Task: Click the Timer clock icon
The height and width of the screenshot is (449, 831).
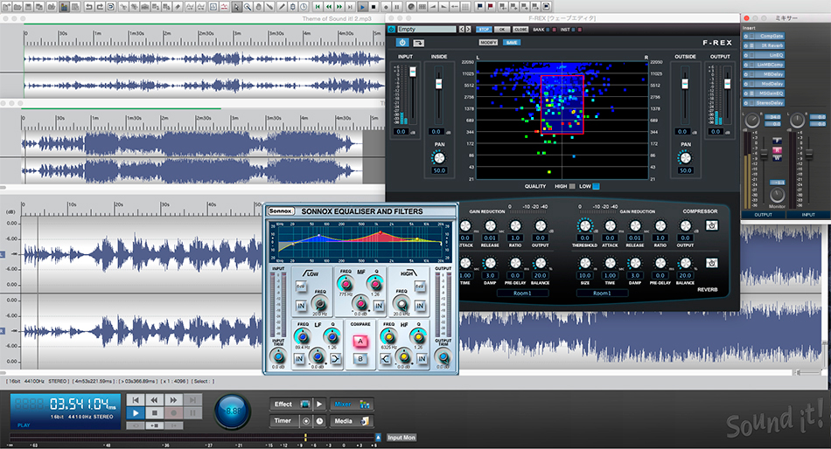Action: (319, 421)
